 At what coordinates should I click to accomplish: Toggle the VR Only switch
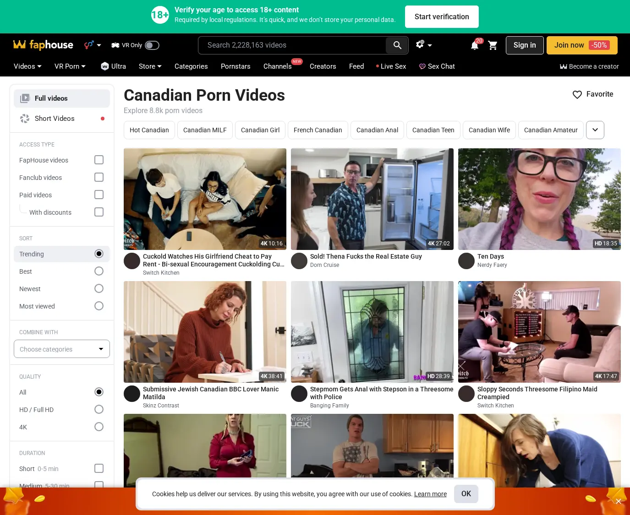point(152,45)
